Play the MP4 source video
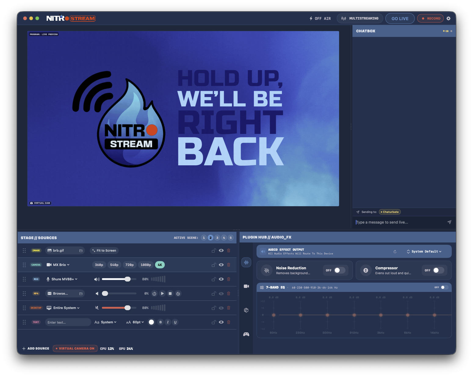This screenshot has width=473, height=377. click(x=162, y=293)
